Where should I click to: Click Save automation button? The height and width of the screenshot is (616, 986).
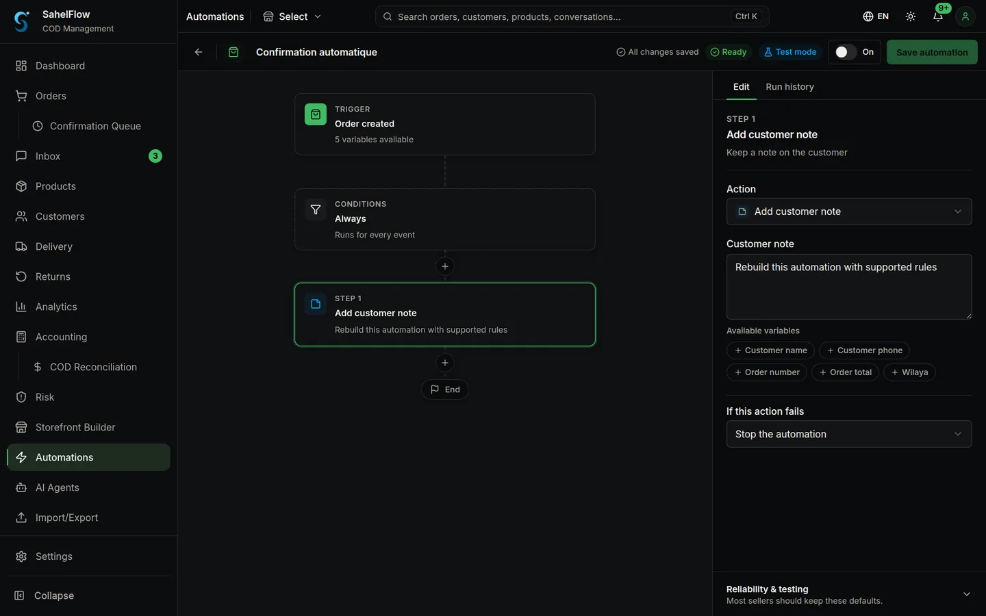[932, 52]
